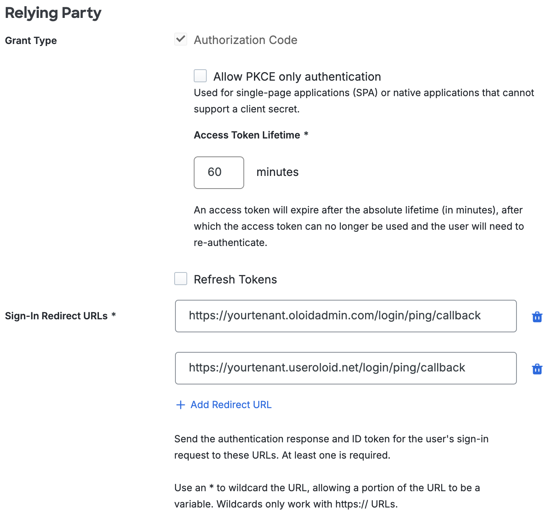Uncheck the Authorization Code grant type

click(x=180, y=39)
